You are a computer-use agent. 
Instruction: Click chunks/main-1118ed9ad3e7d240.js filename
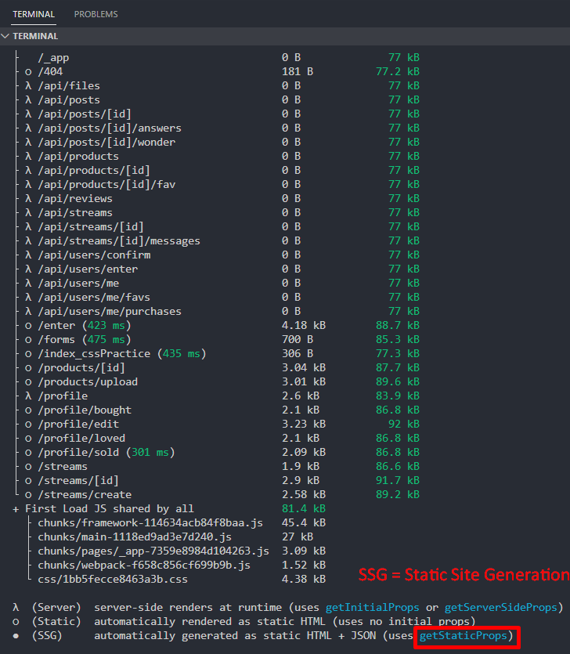click(135, 537)
